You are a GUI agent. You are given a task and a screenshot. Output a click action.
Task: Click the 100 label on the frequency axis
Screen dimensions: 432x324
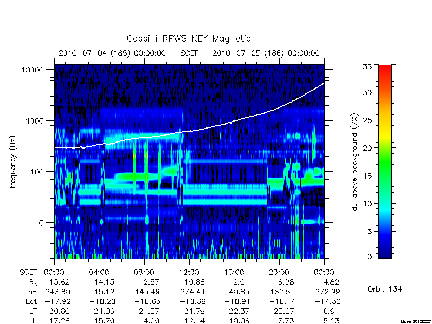coord(37,172)
